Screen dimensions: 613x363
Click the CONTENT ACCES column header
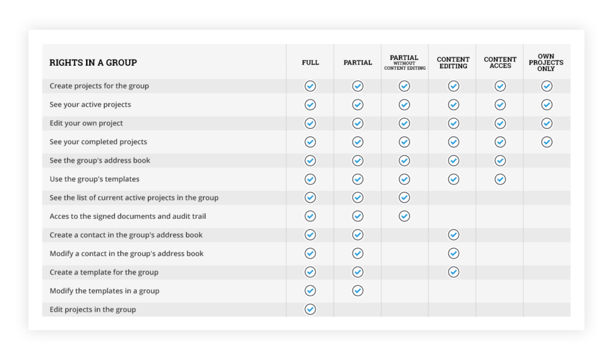(500, 63)
